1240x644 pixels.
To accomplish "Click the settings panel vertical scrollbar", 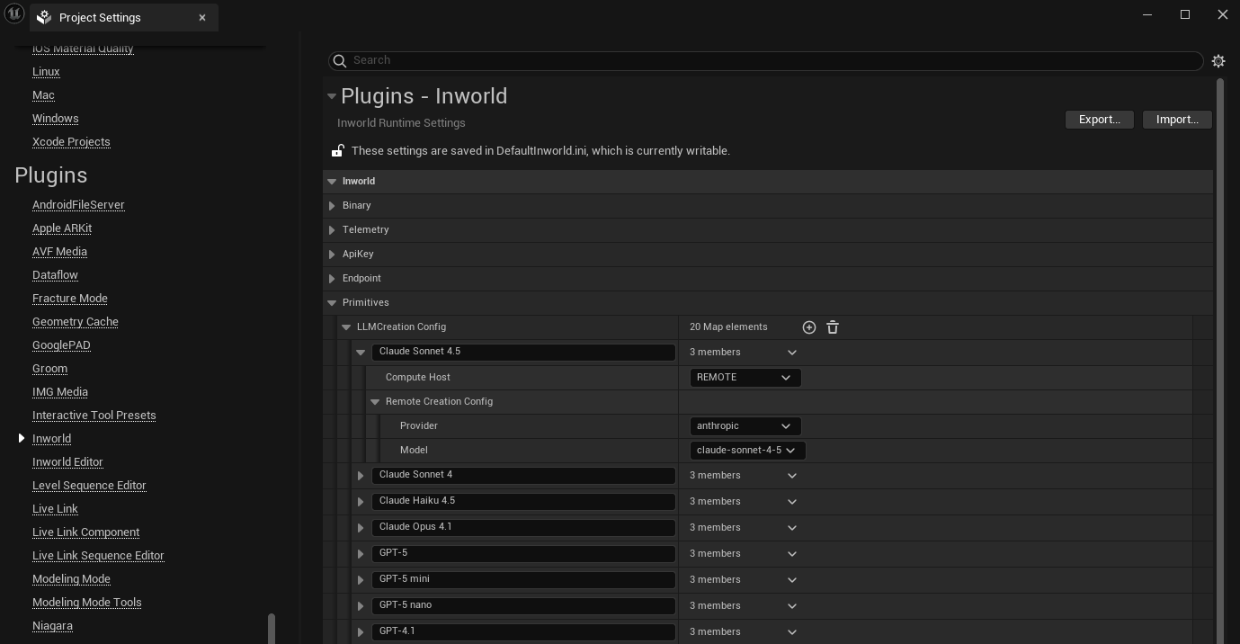I will pos(1219,360).
